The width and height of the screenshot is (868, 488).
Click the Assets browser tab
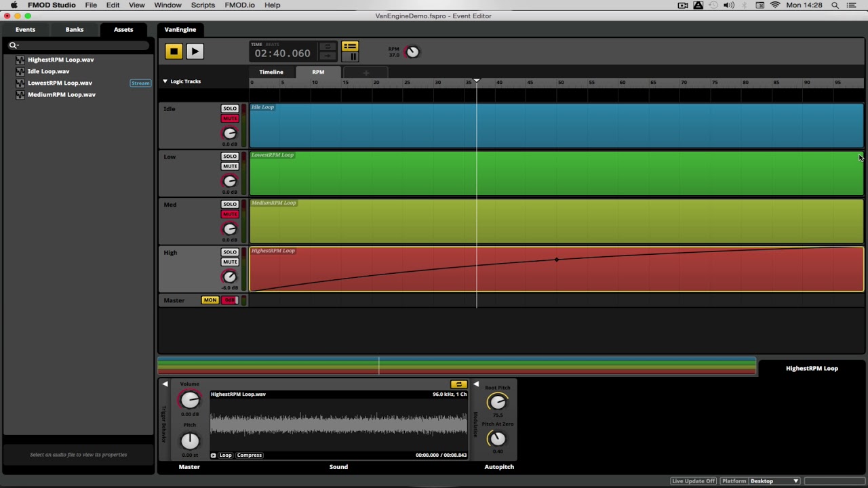(123, 30)
